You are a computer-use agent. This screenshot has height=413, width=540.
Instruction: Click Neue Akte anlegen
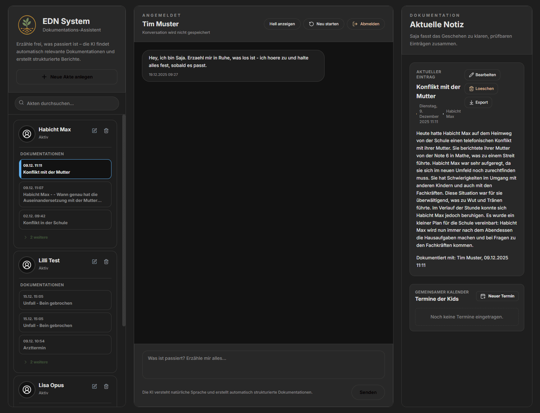click(x=67, y=76)
